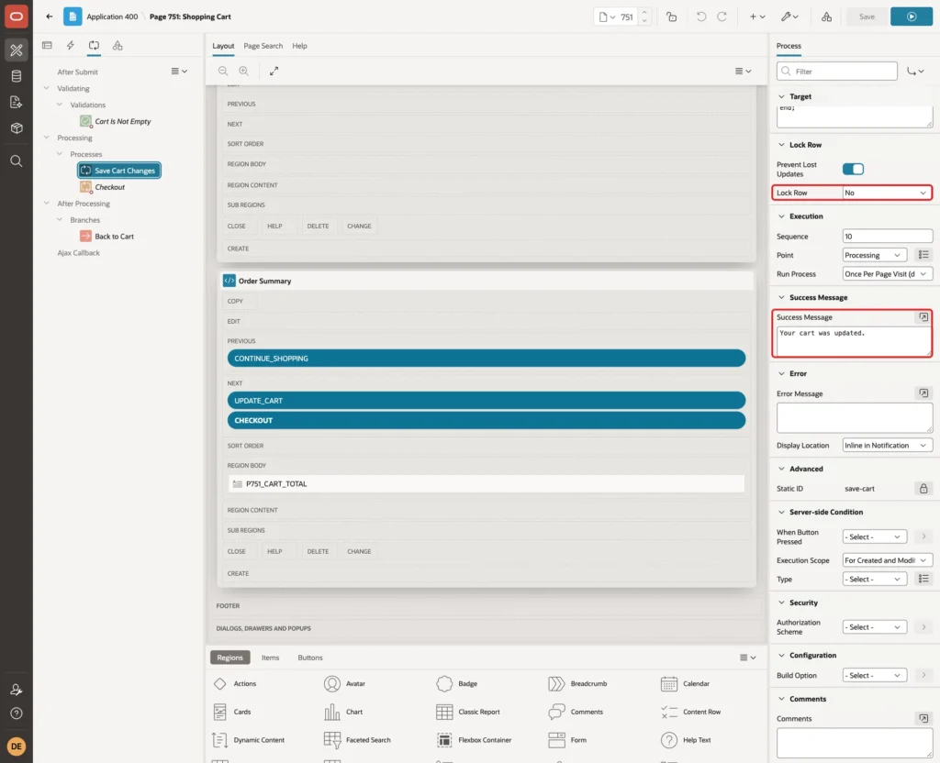Select the Checkout process in the tree
The width and height of the screenshot is (940, 763).
click(103, 187)
